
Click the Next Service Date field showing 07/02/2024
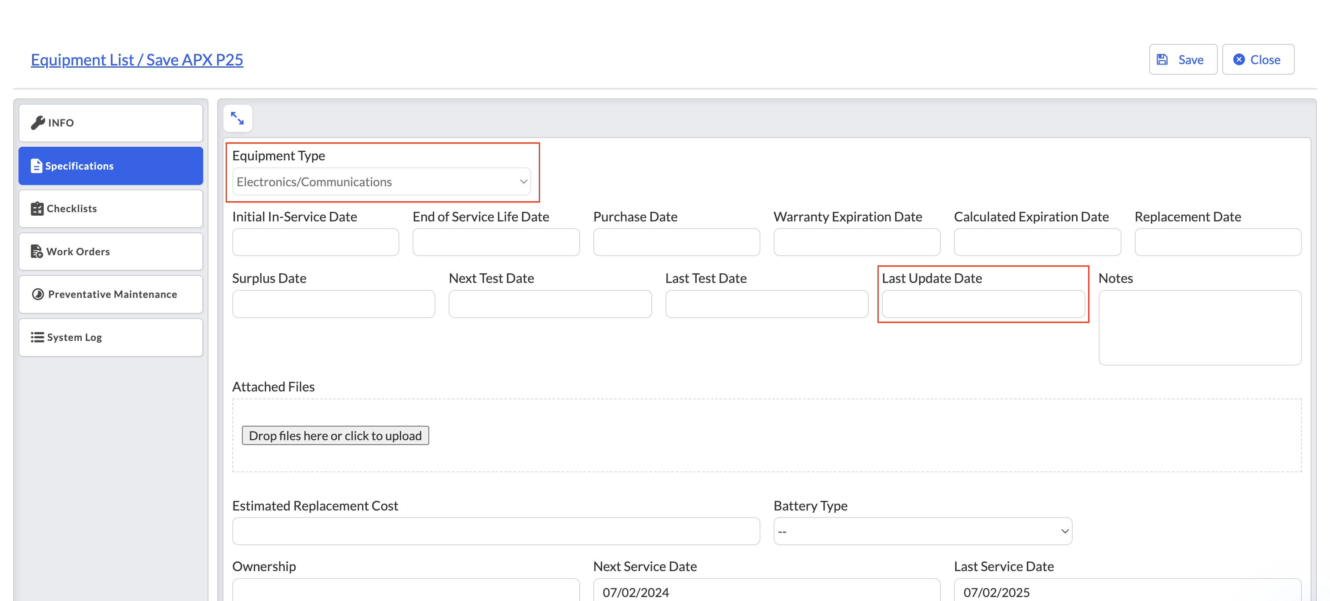click(x=767, y=590)
